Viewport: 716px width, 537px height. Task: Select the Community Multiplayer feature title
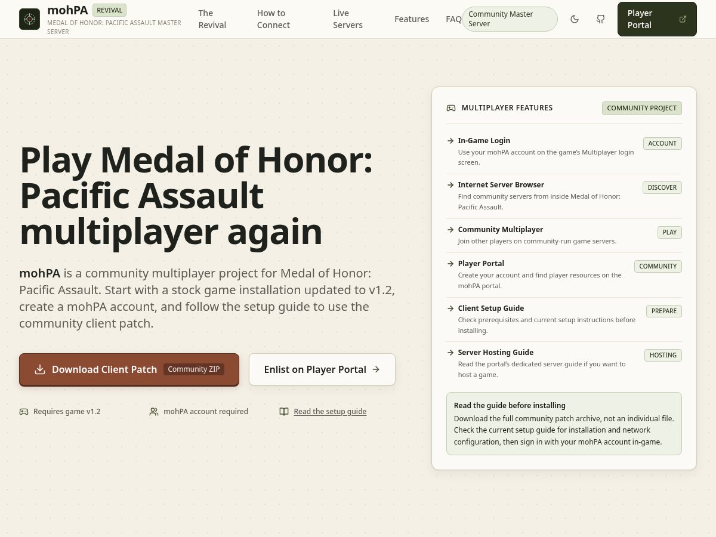[x=501, y=230]
